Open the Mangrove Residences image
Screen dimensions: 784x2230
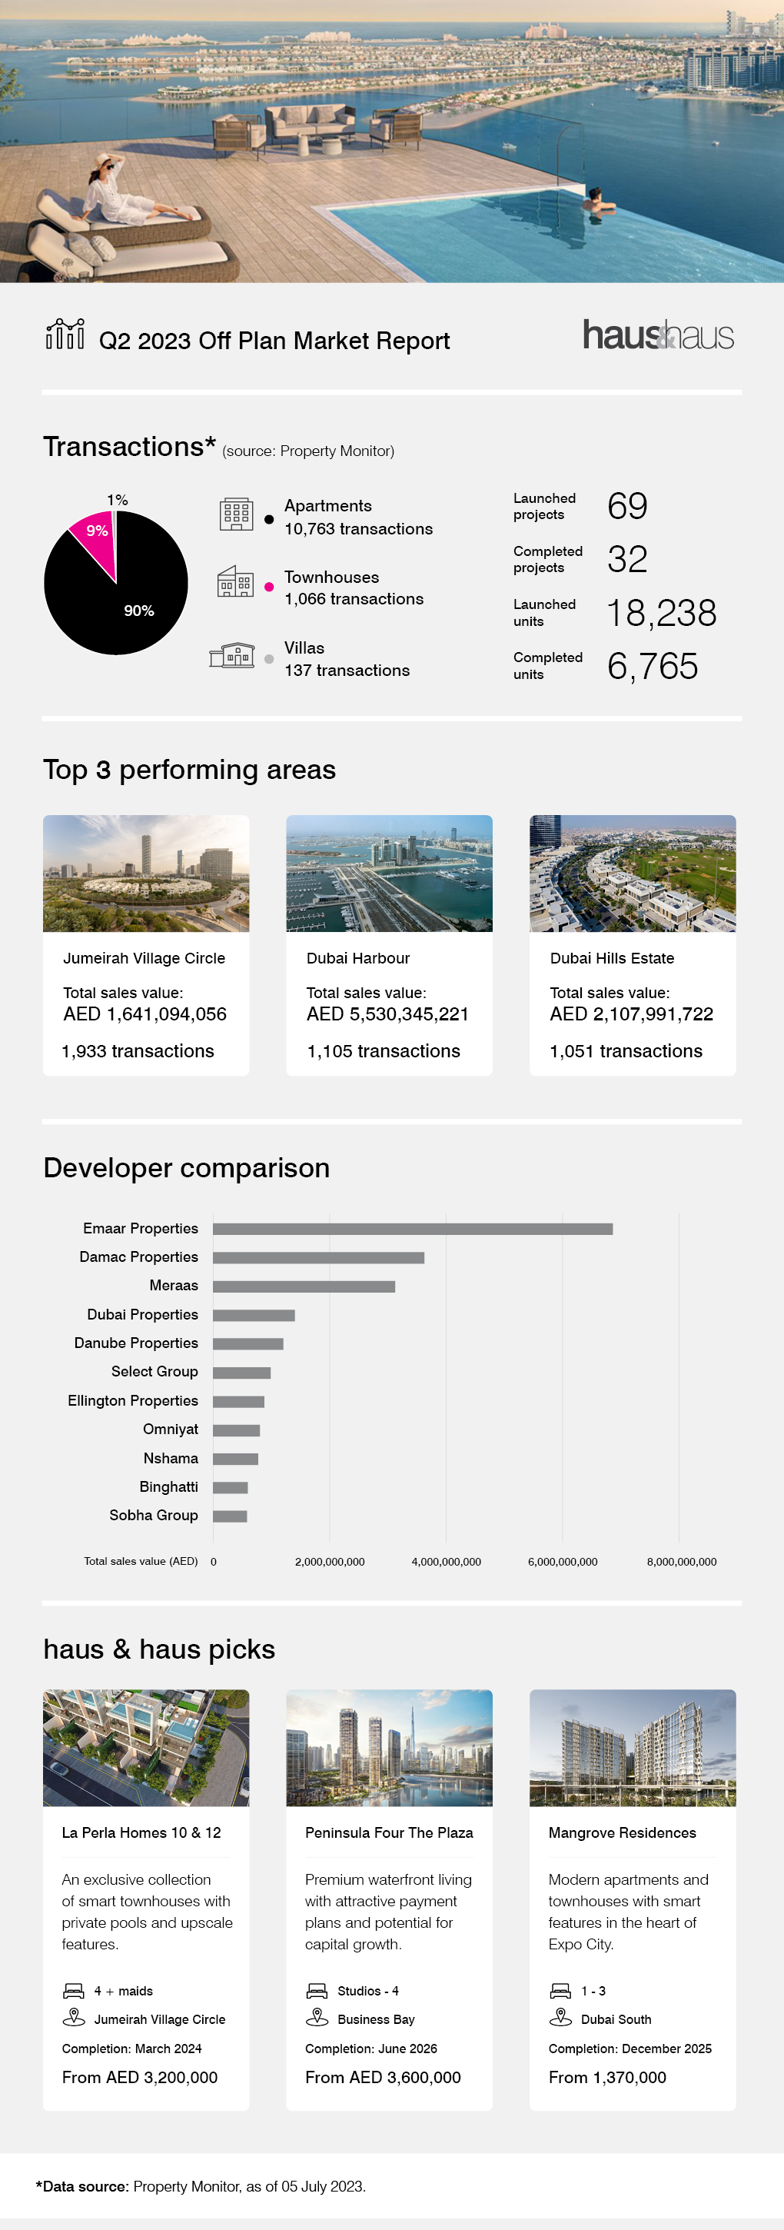[633, 1747]
